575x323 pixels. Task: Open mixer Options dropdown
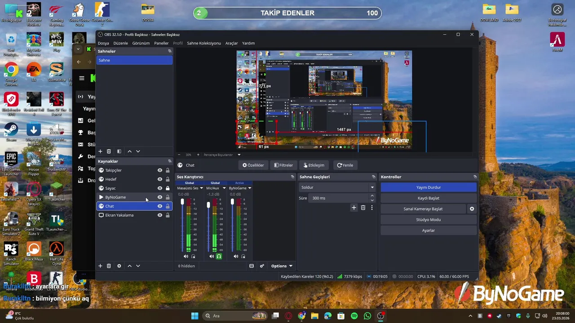pos(282,266)
